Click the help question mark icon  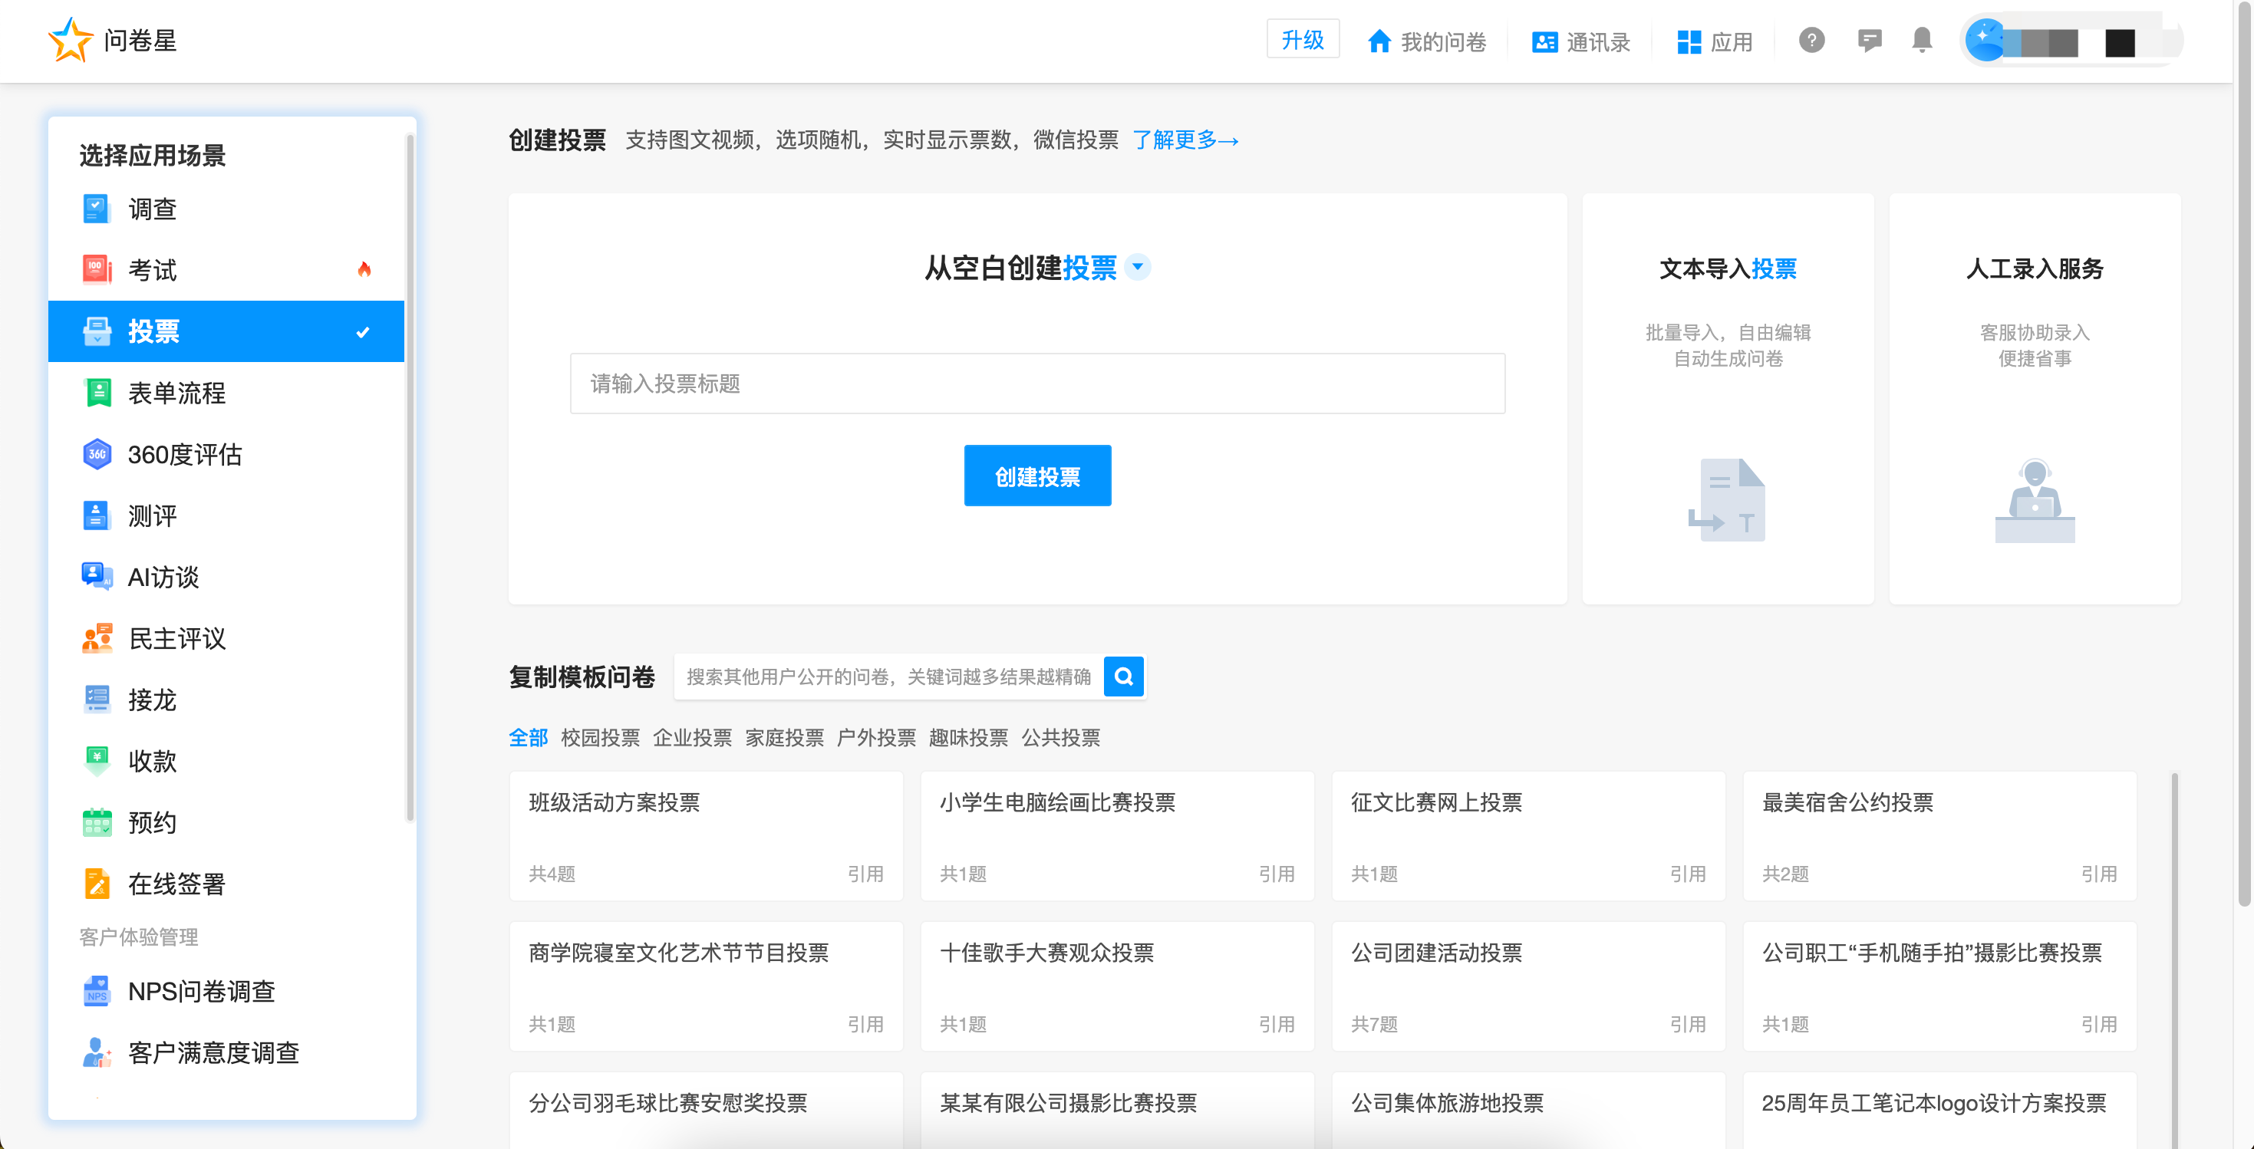click(x=1811, y=40)
